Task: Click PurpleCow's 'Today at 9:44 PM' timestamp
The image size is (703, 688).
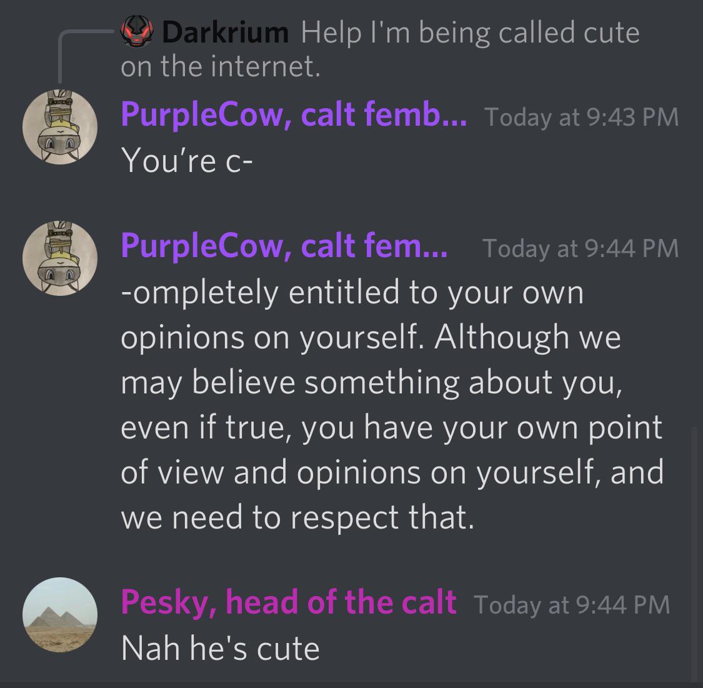Action: [581, 249]
